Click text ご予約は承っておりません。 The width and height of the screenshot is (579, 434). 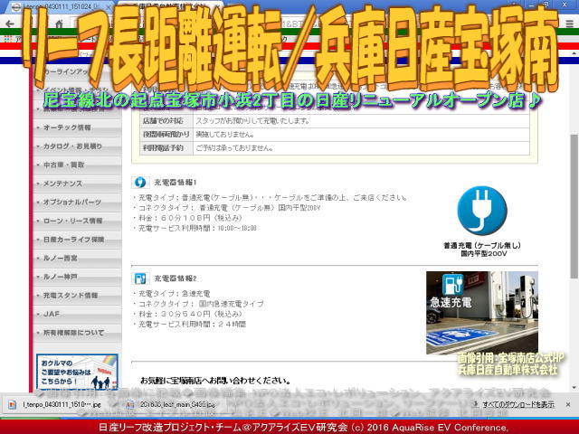pyautogui.click(x=235, y=148)
